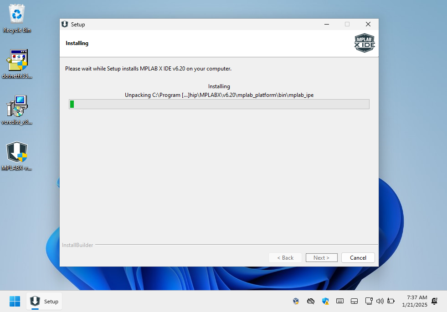Open the clock showing 7:37 AM

coord(415,301)
